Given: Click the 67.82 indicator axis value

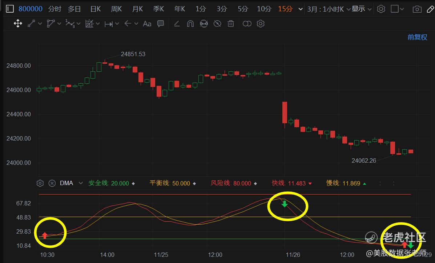Looking at the screenshot, I should (24, 203).
